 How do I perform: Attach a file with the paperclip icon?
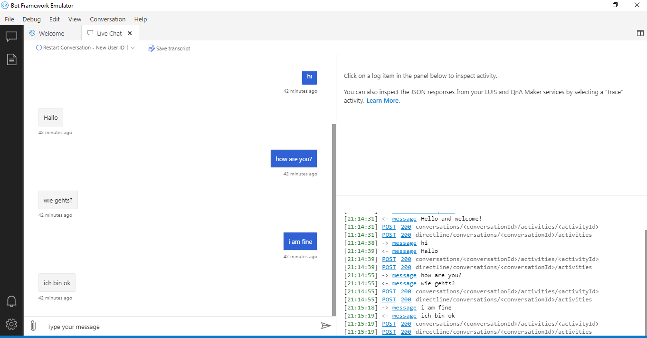click(33, 326)
